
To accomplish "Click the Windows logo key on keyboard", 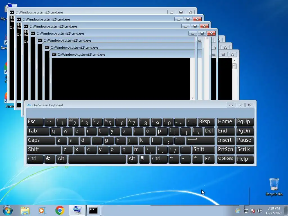I will pos(50,159).
